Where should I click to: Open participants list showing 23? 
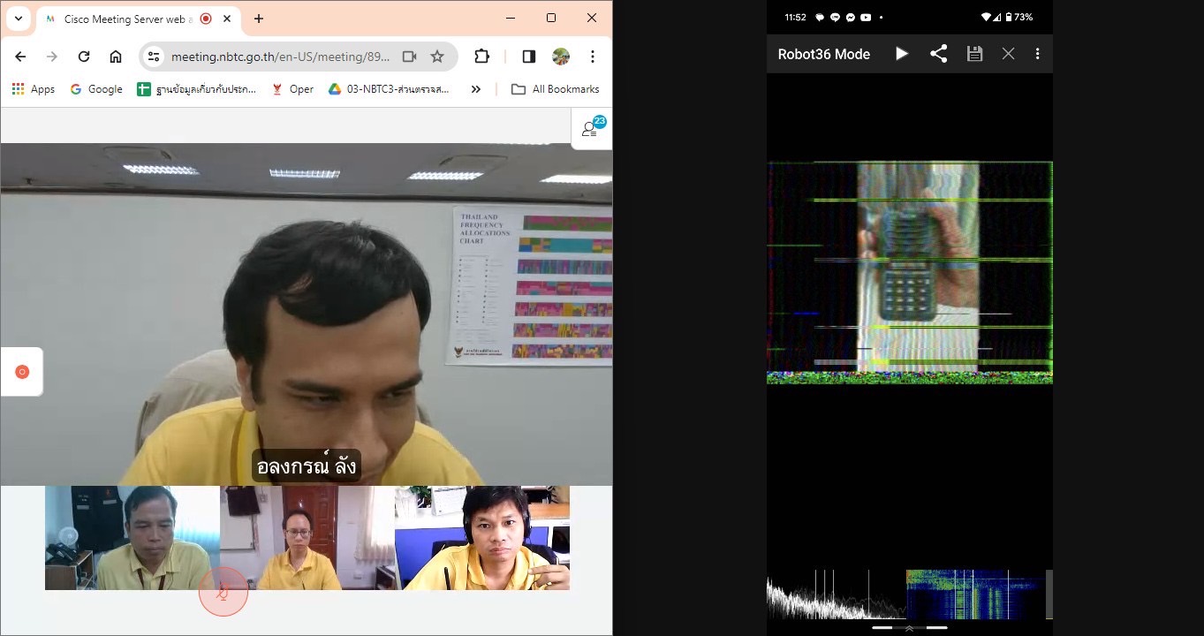[x=592, y=129]
